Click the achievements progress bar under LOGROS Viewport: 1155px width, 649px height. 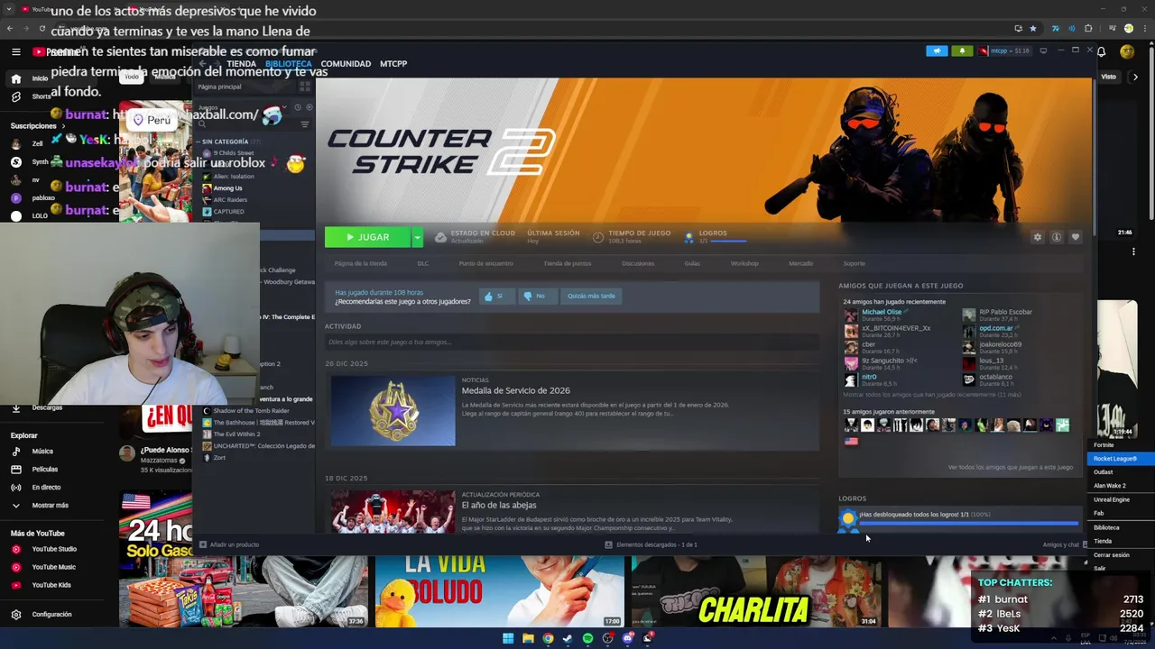(x=968, y=523)
